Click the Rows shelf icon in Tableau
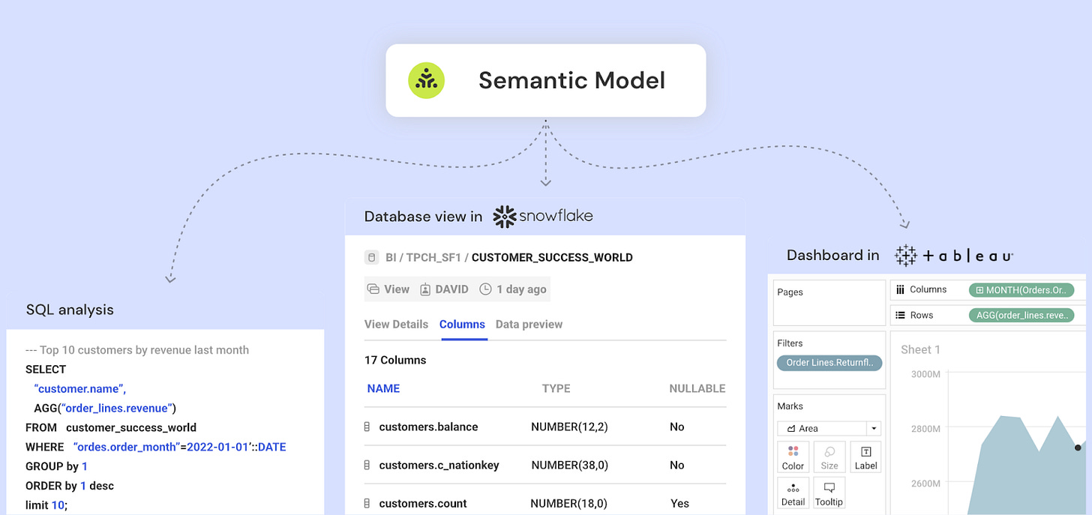 (x=899, y=315)
